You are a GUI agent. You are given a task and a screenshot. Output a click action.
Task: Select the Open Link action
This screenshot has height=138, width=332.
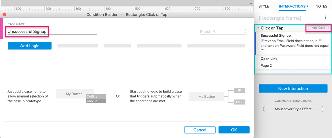(x=269, y=59)
